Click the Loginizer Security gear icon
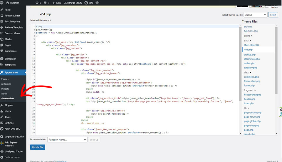This screenshot has height=162, width=282. pyautogui.click(x=2, y=137)
